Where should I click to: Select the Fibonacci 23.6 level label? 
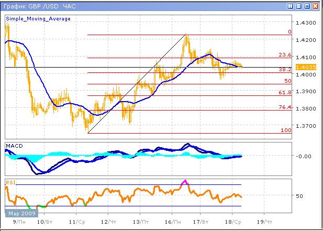[x=285, y=54]
